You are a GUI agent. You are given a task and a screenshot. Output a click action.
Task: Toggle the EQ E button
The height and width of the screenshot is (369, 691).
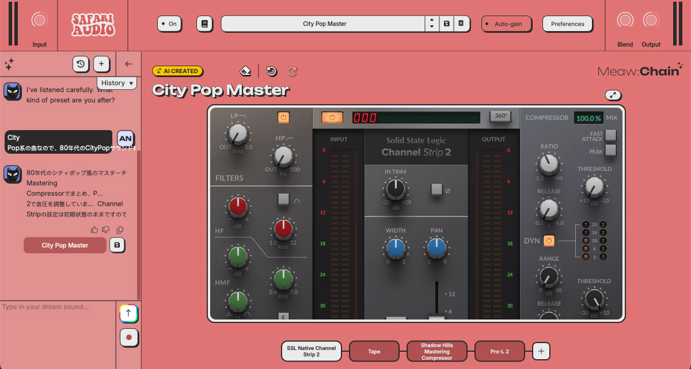pos(283,316)
